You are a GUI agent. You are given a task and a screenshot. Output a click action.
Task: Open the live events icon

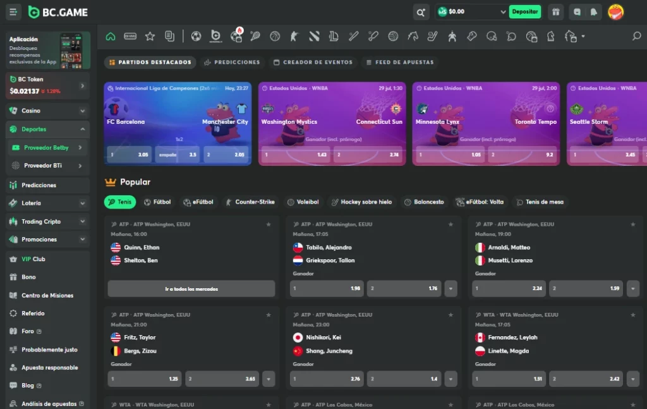[x=130, y=36]
